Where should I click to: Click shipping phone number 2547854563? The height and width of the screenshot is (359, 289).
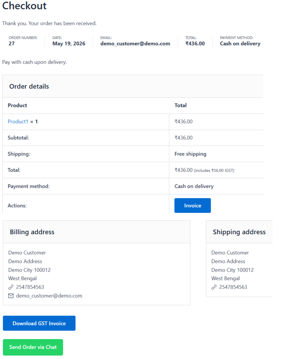coord(233,287)
